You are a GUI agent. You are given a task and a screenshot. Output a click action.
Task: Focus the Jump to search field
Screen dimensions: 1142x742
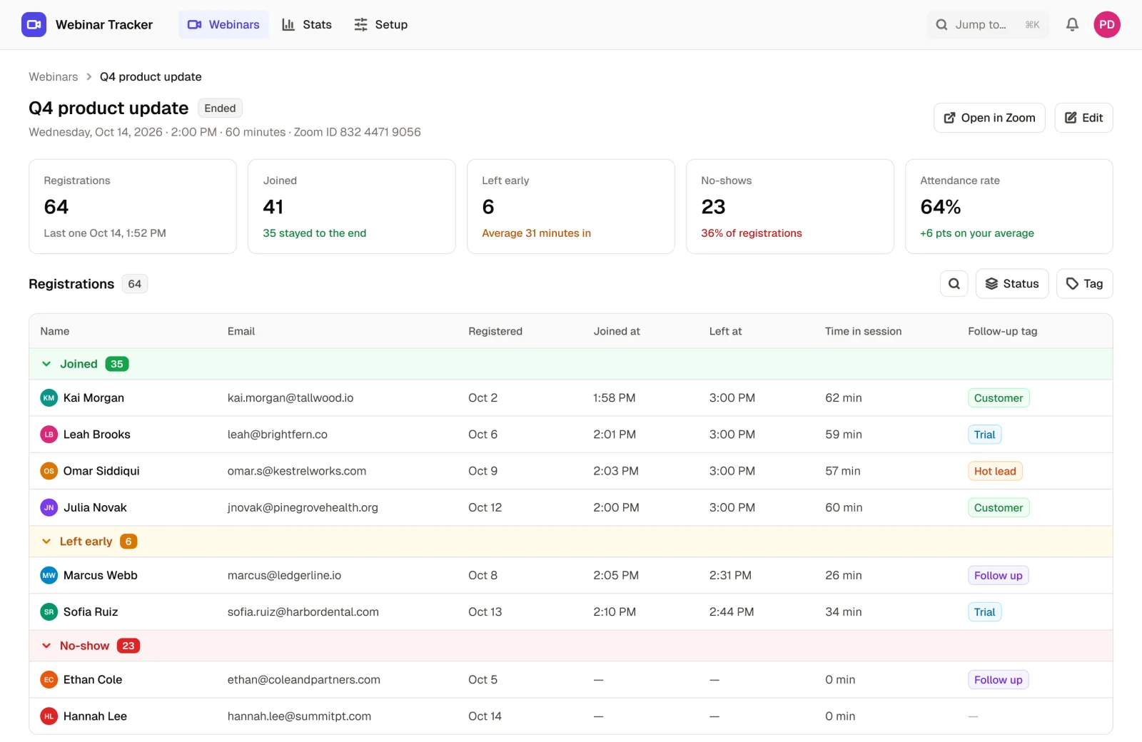(987, 24)
